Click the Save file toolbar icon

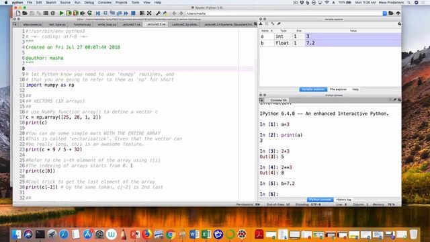[x=32, y=13]
